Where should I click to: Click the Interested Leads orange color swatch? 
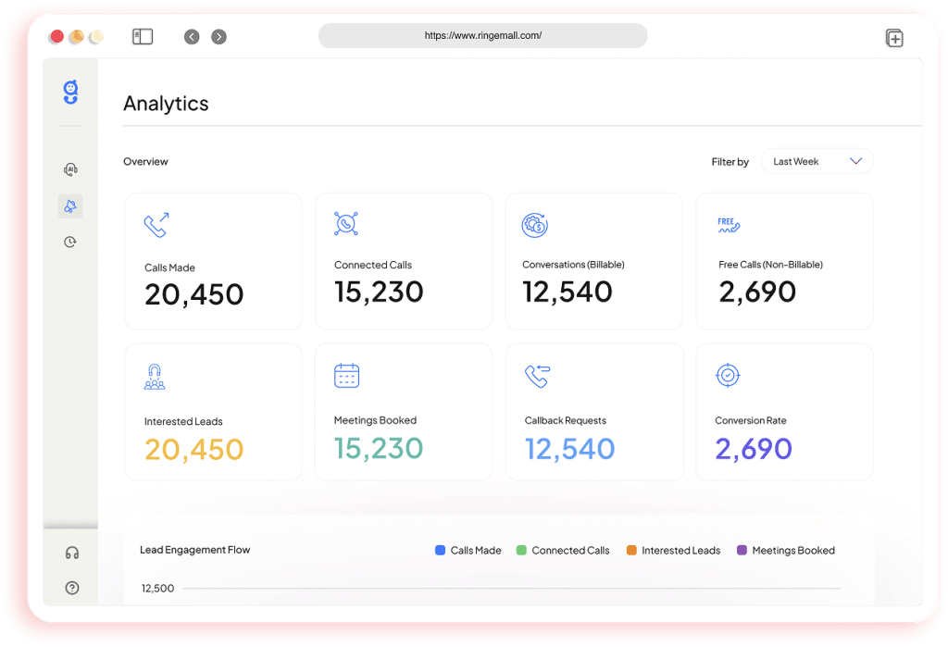click(630, 550)
